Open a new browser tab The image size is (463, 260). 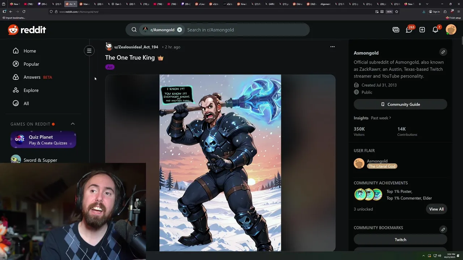coord(420,4)
